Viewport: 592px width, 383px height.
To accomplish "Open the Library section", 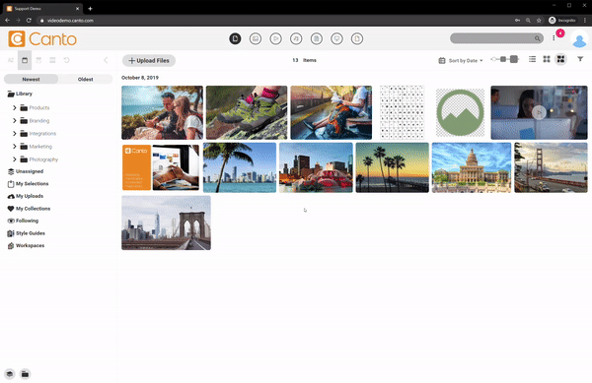I will point(20,94).
